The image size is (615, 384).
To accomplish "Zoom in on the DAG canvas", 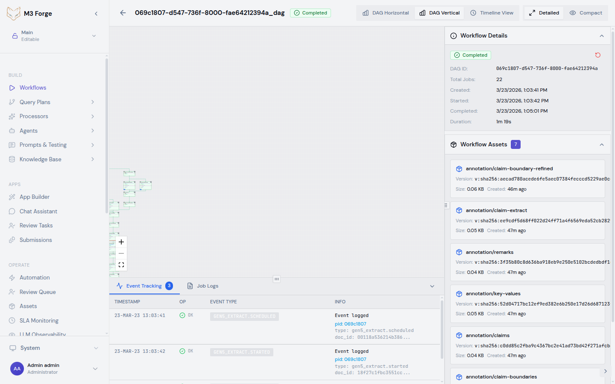I will point(121,241).
